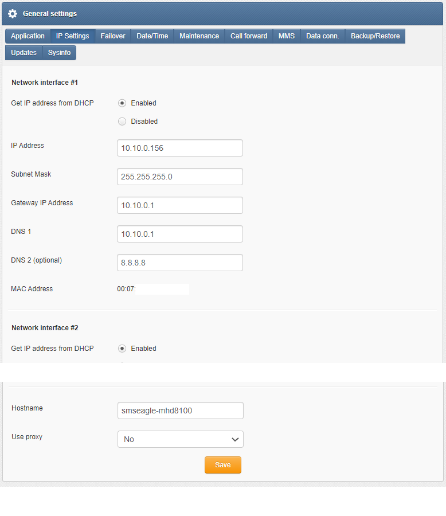Select the MMS tab
446x516 pixels.
[x=287, y=36]
